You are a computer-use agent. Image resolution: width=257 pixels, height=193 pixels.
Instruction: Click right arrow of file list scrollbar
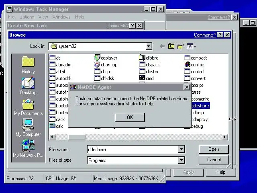point(225,137)
